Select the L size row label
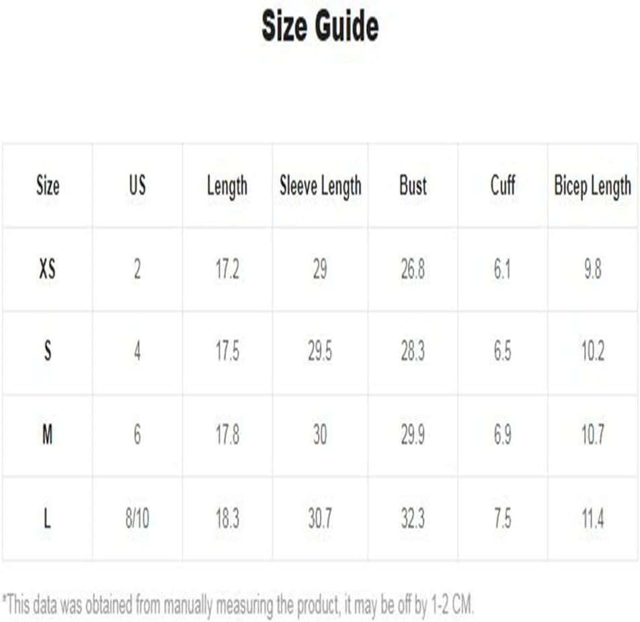 pos(47,518)
